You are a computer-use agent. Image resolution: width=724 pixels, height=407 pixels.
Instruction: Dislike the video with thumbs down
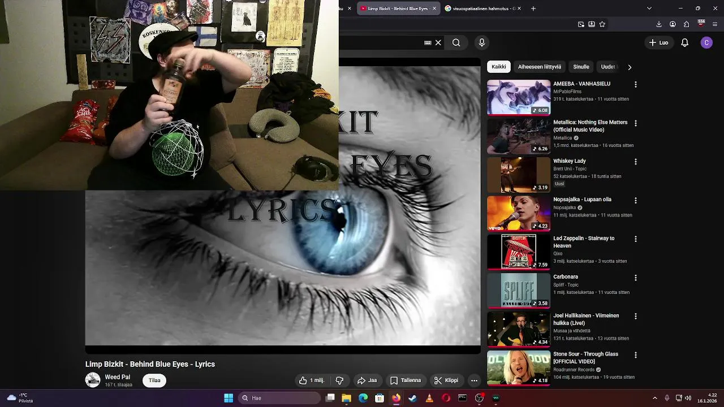(x=339, y=380)
